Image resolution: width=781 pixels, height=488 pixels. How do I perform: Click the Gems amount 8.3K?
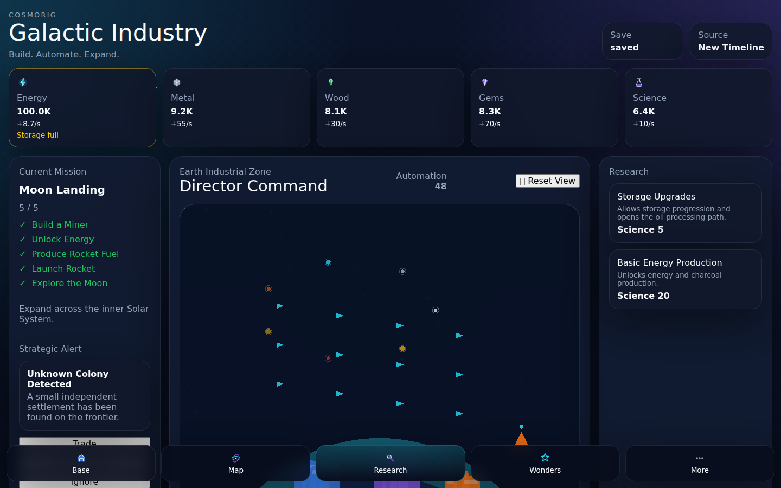(x=490, y=111)
